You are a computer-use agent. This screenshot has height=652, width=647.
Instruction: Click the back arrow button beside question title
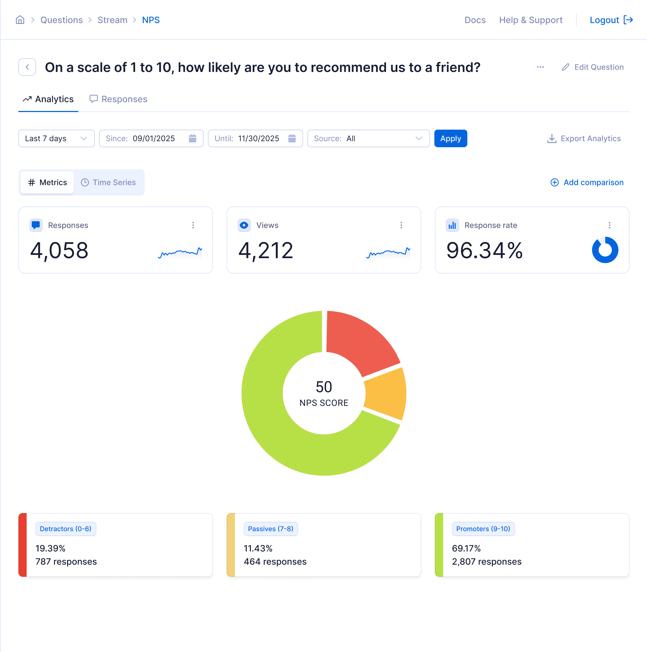click(x=27, y=67)
